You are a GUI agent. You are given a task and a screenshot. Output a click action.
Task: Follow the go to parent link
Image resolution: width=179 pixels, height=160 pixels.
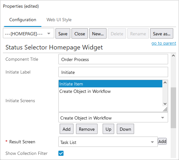pos(164,43)
